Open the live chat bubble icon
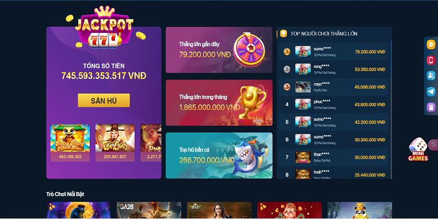The height and width of the screenshot is (219, 438). (431, 45)
